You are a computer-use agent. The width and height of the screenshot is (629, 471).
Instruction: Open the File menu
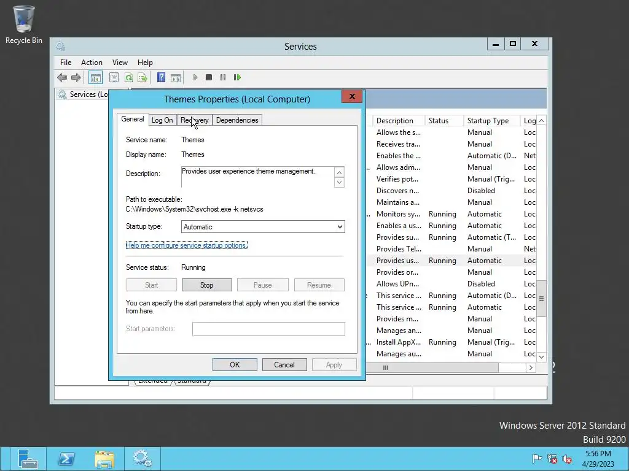(66, 63)
